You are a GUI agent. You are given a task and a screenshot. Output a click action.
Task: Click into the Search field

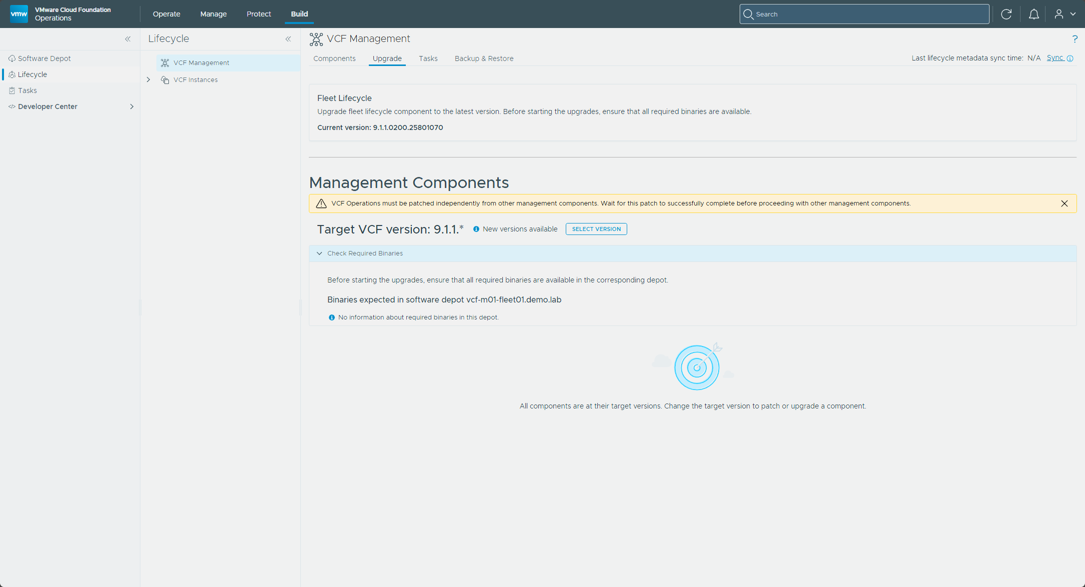pyautogui.click(x=864, y=14)
